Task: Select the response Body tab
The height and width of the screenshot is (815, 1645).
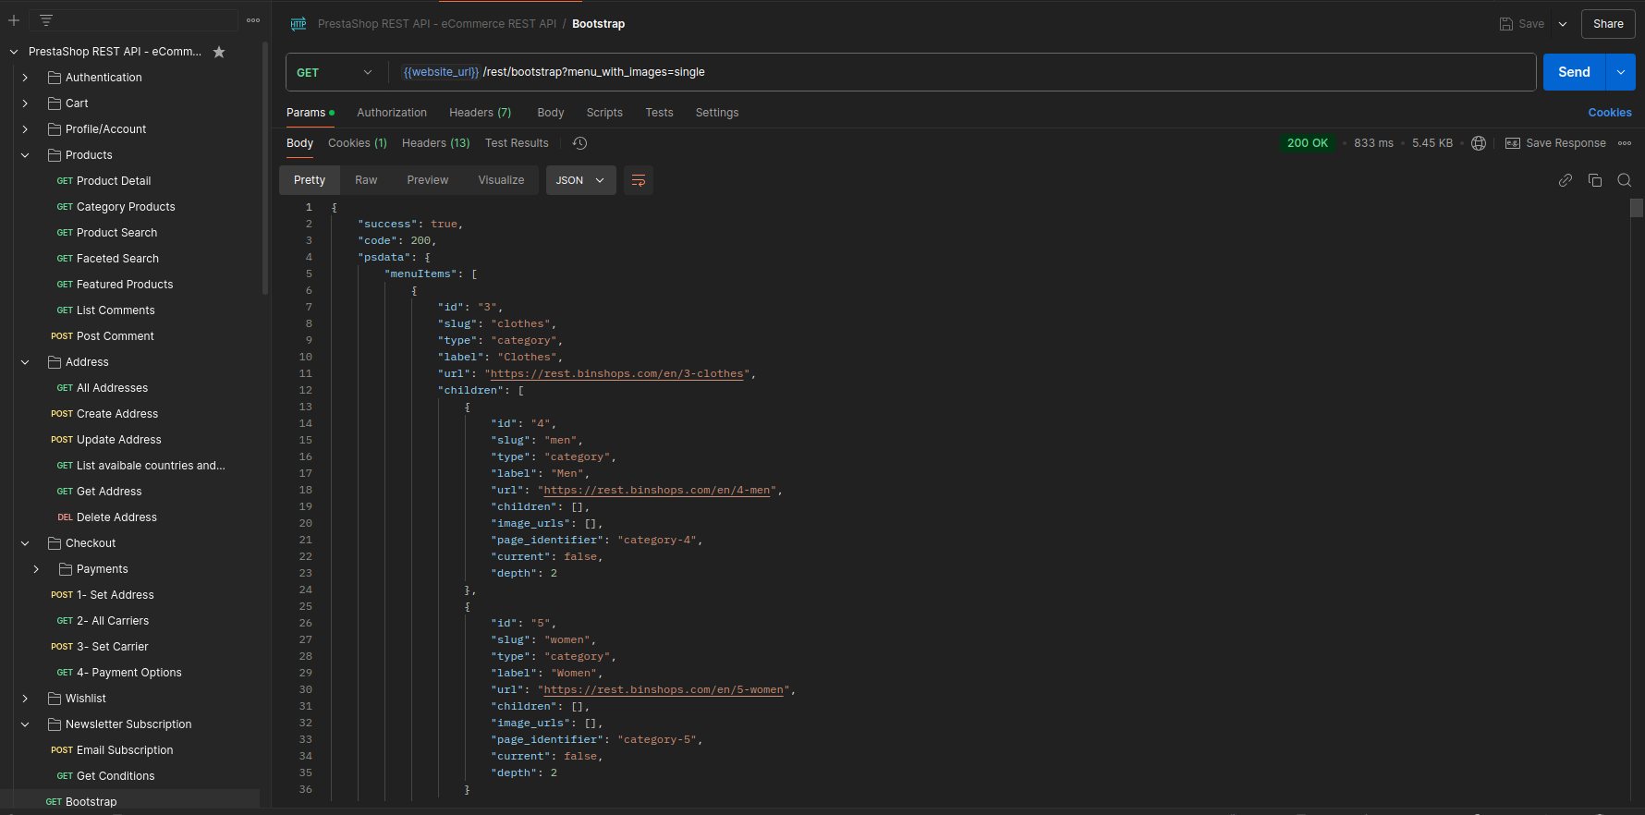Action: [299, 143]
